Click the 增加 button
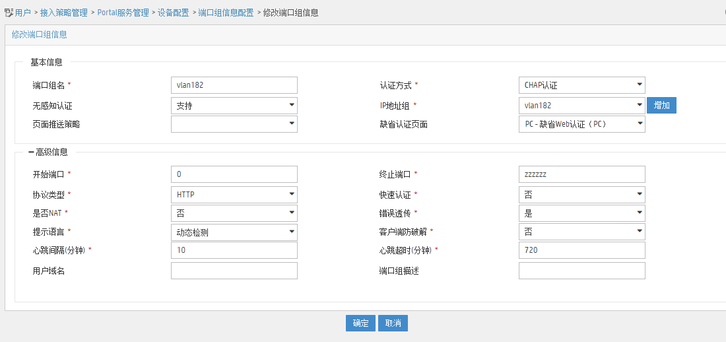726x342 pixels. point(661,106)
